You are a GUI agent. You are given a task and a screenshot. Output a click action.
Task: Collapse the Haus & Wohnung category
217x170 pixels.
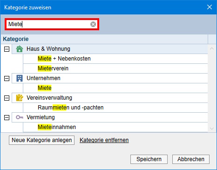pyautogui.click(x=7, y=49)
